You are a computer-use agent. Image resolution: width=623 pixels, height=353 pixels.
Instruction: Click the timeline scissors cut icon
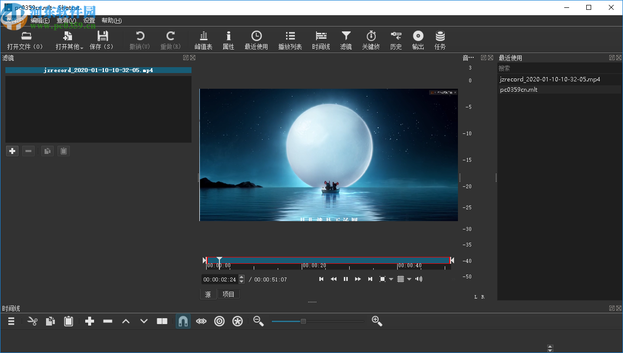click(32, 321)
